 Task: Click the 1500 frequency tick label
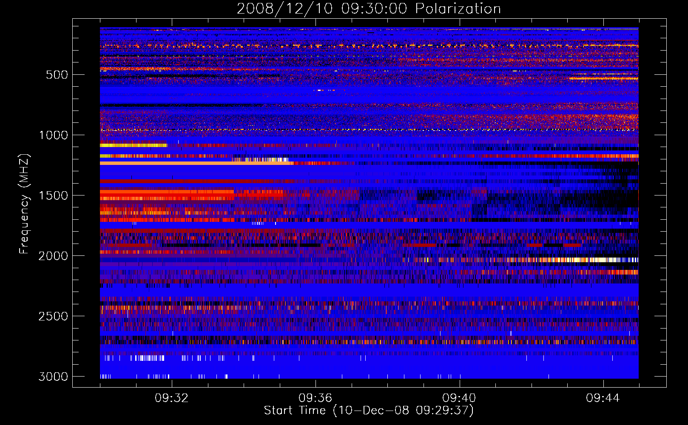53,195
